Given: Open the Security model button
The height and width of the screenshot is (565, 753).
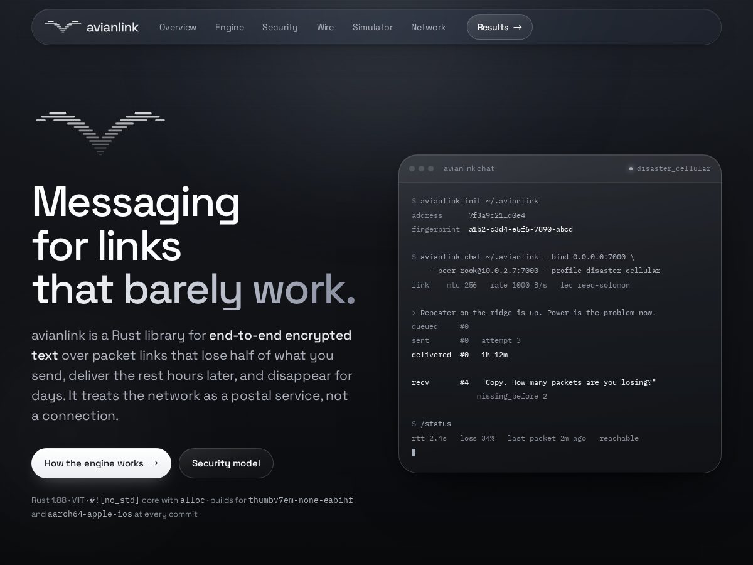Looking at the screenshot, I should coord(226,463).
